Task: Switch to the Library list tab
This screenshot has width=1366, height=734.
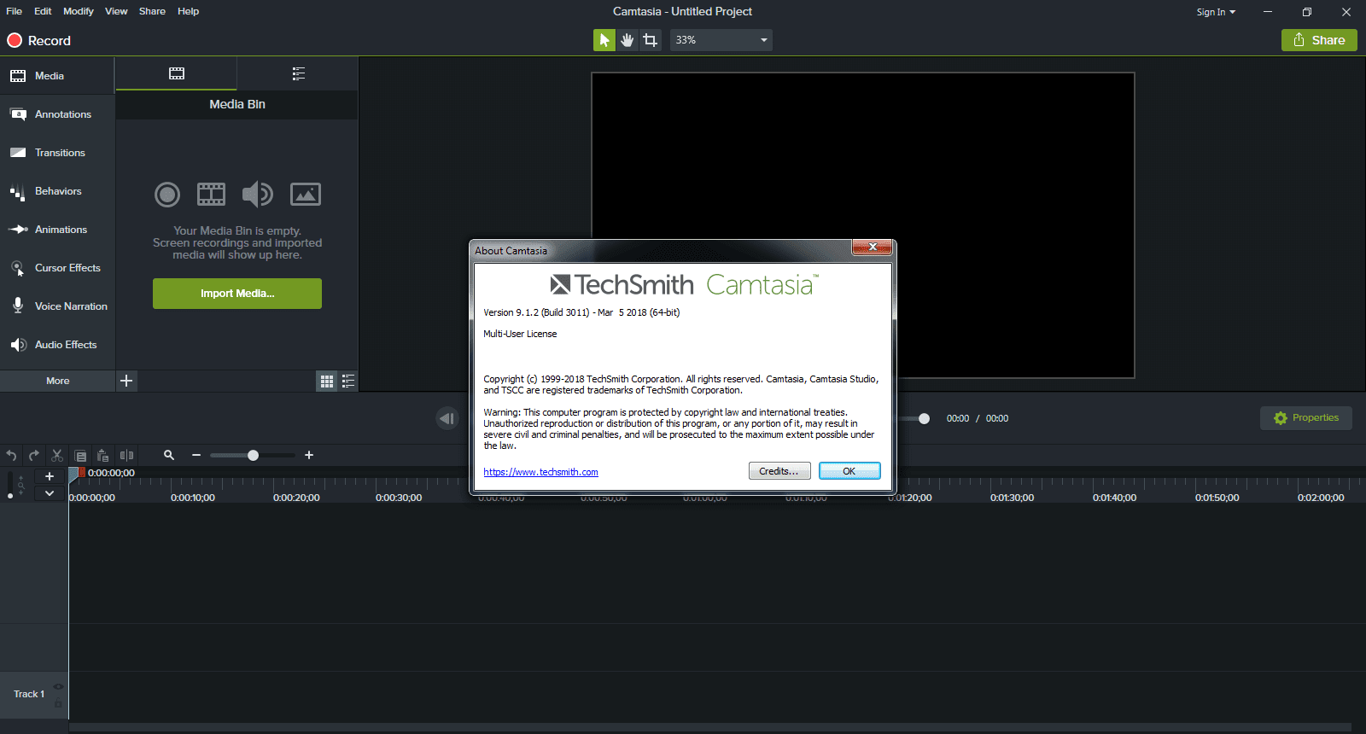Action: tap(298, 73)
